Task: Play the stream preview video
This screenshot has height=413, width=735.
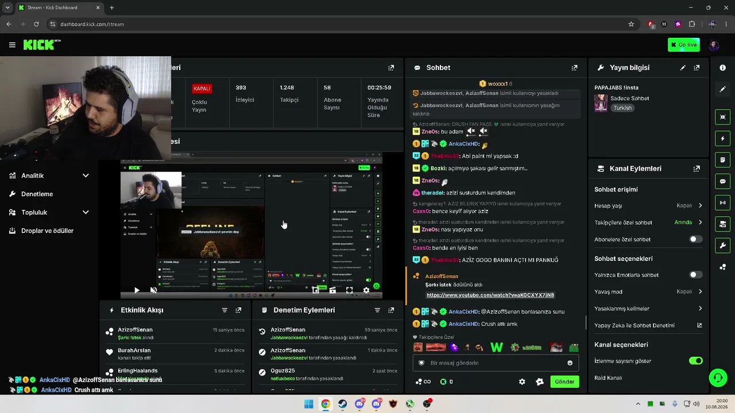Action: point(137,290)
